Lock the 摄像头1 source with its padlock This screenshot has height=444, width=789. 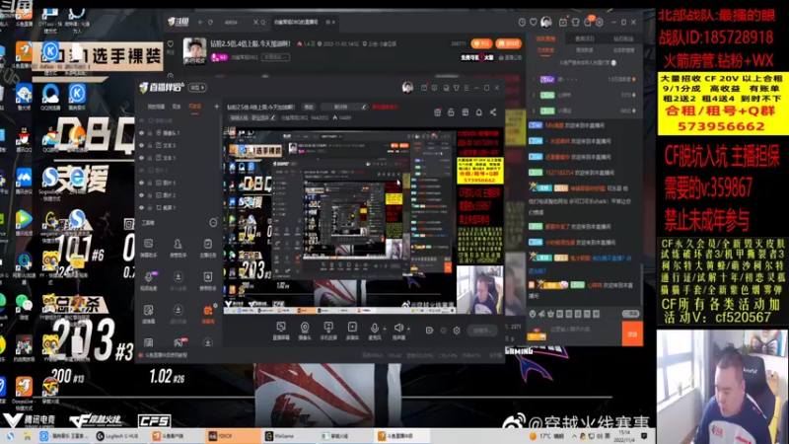150,133
